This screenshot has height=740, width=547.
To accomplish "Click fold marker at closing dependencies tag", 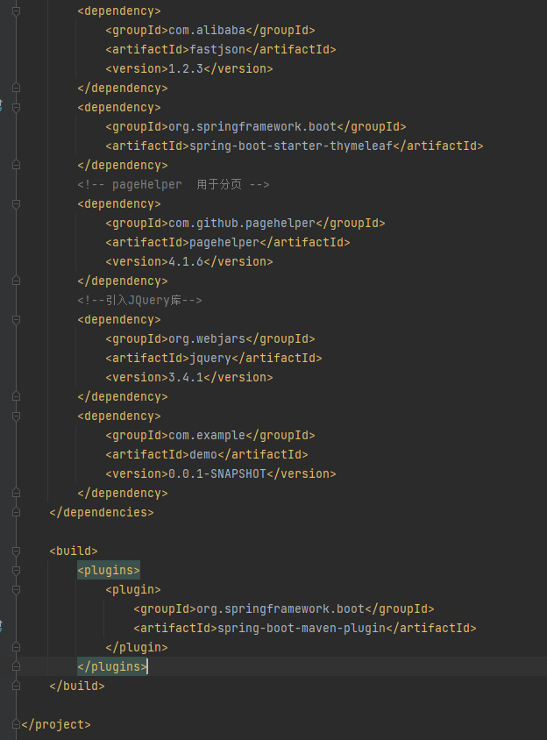I will (x=16, y=513).
